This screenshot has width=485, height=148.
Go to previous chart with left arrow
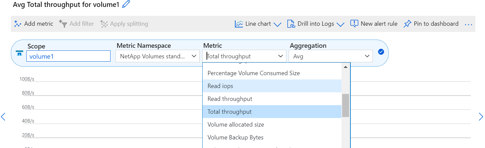[3, 116]
